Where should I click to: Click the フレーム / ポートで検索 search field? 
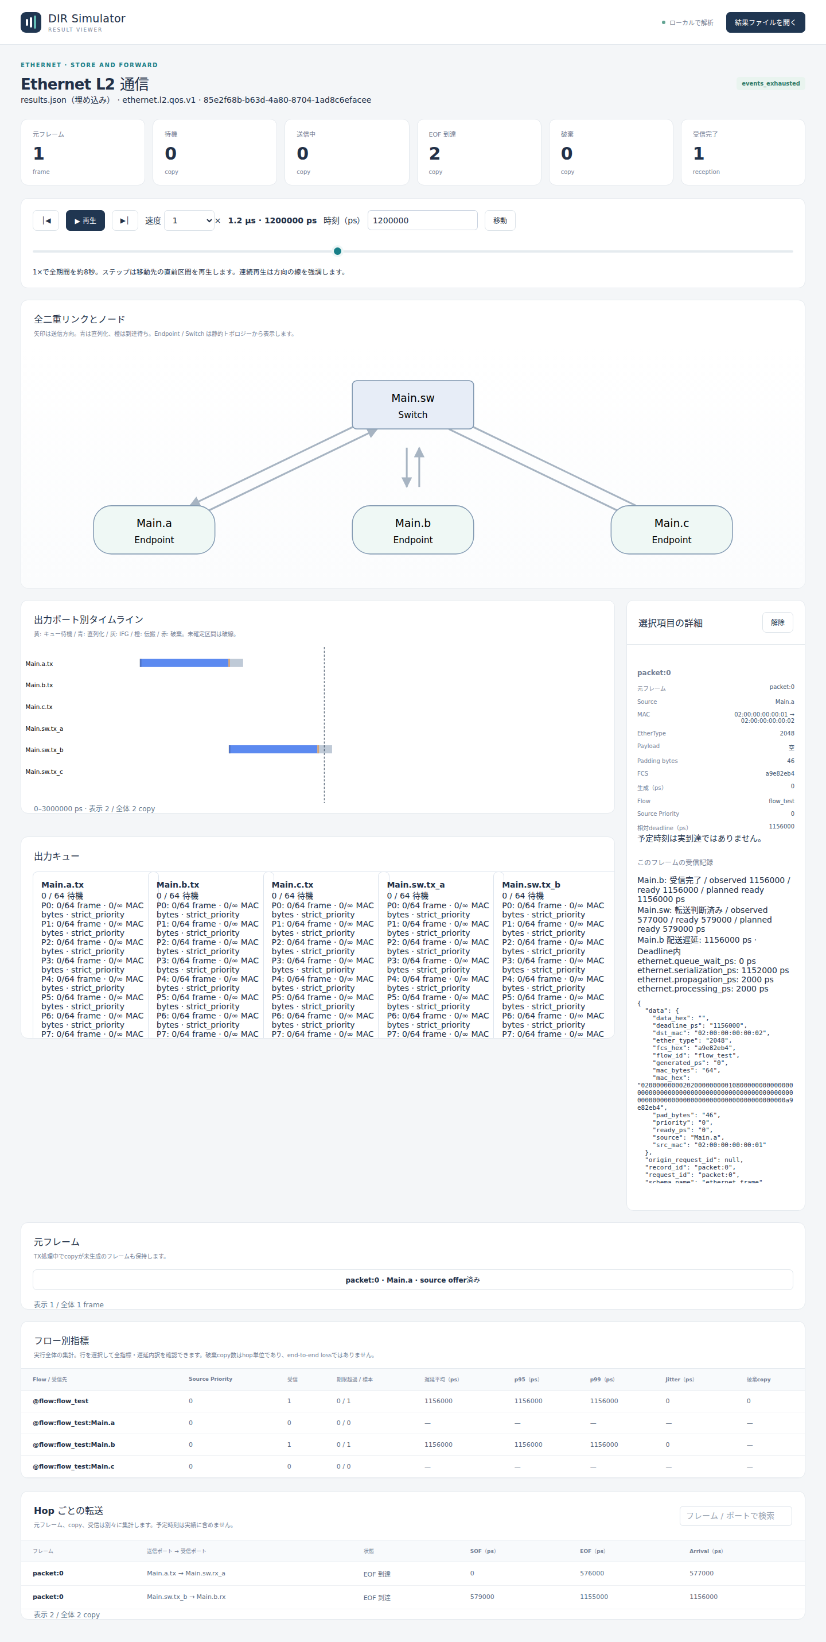coord(735,1516)
